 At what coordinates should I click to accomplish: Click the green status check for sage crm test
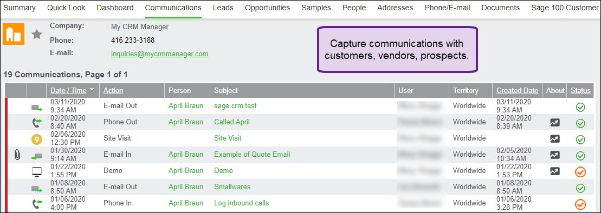(580, 107)
